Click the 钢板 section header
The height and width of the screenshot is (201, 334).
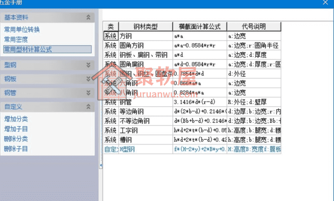(x=47, y=79)
